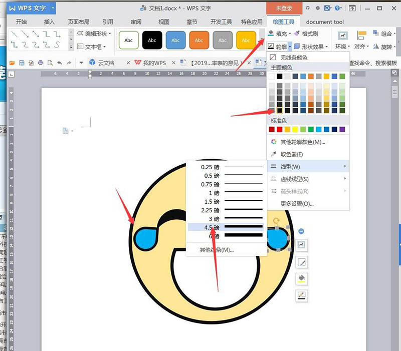Open the Shape Effects (形状效果) tool
401x351 pixels.
tap(310, 47)
